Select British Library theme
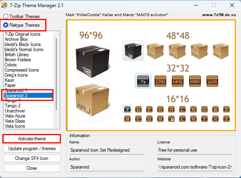The height and width of the screenshot is (178, 241). click(x=17, y=55)
